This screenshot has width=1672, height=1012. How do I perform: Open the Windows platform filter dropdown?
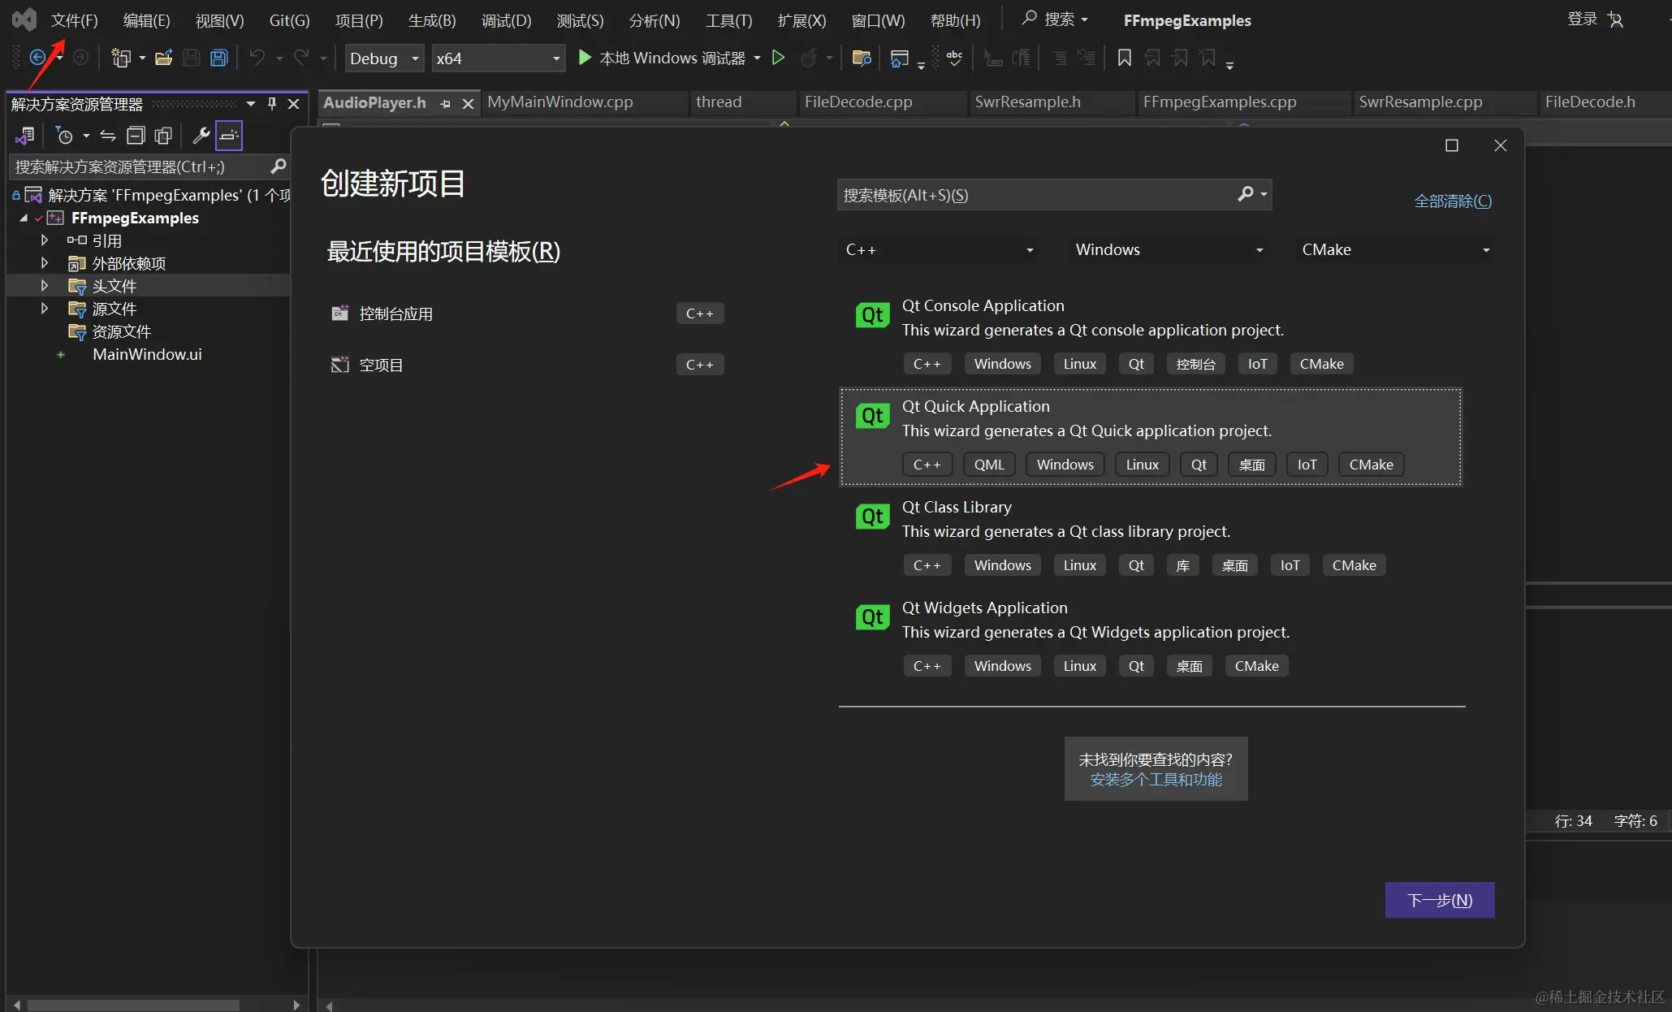[1168, 249]
